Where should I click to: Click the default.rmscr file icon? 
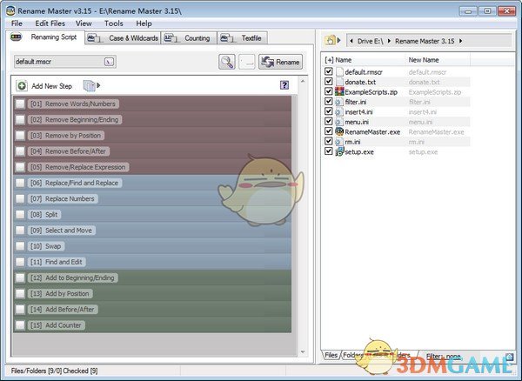coord(339,71)
